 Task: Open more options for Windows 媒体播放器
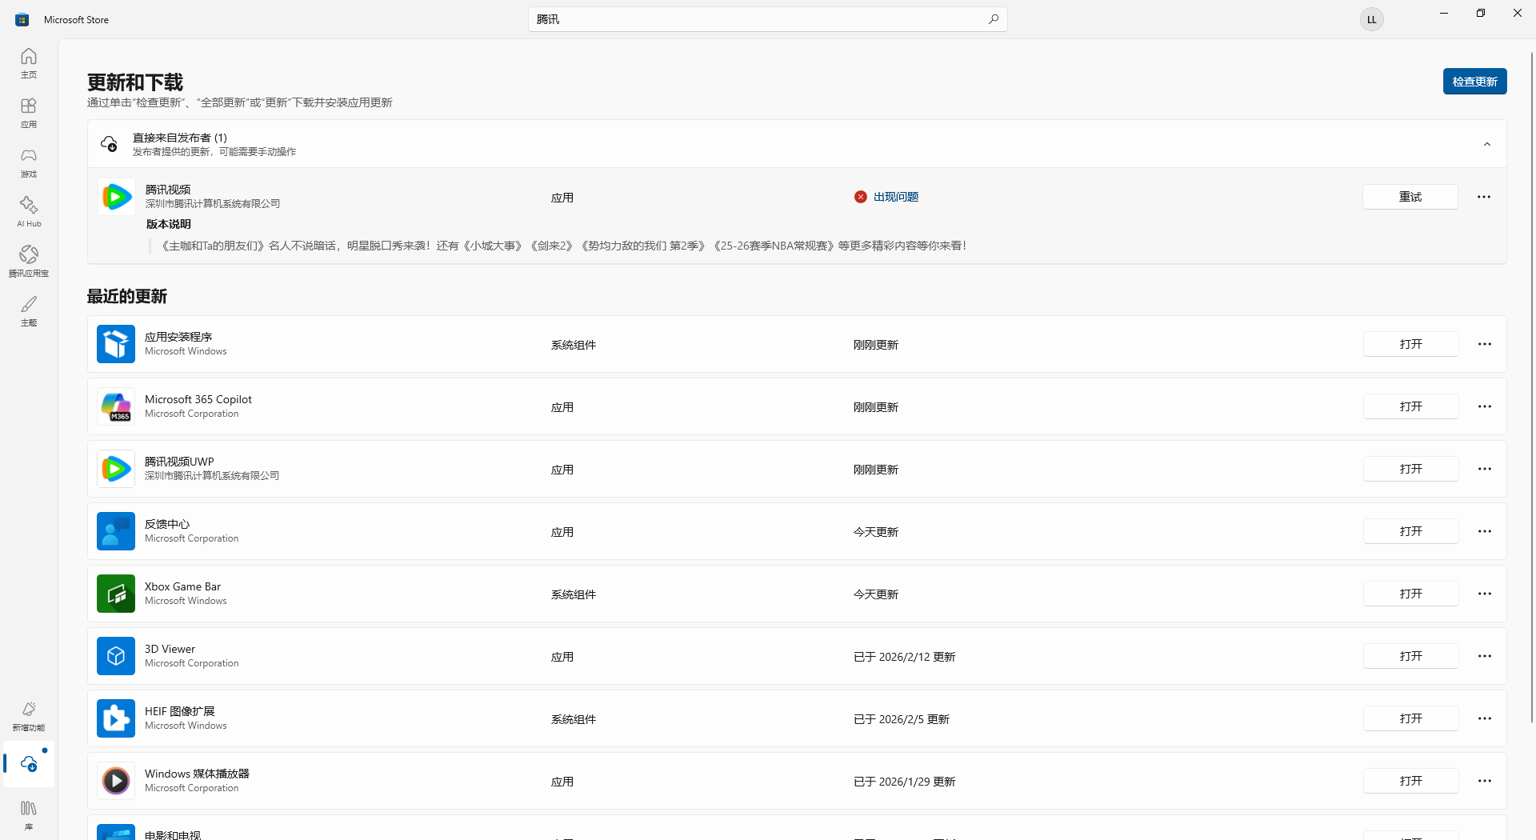1485,781
